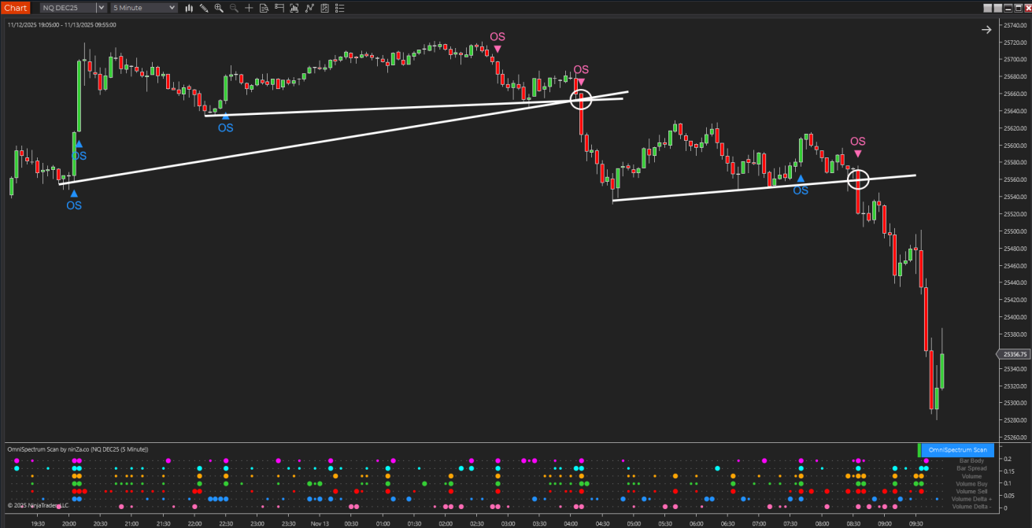Expand the NQ DEC25 instrument dropdown arrow
This screenshot has width=1032, height=528.
[101, 8]
